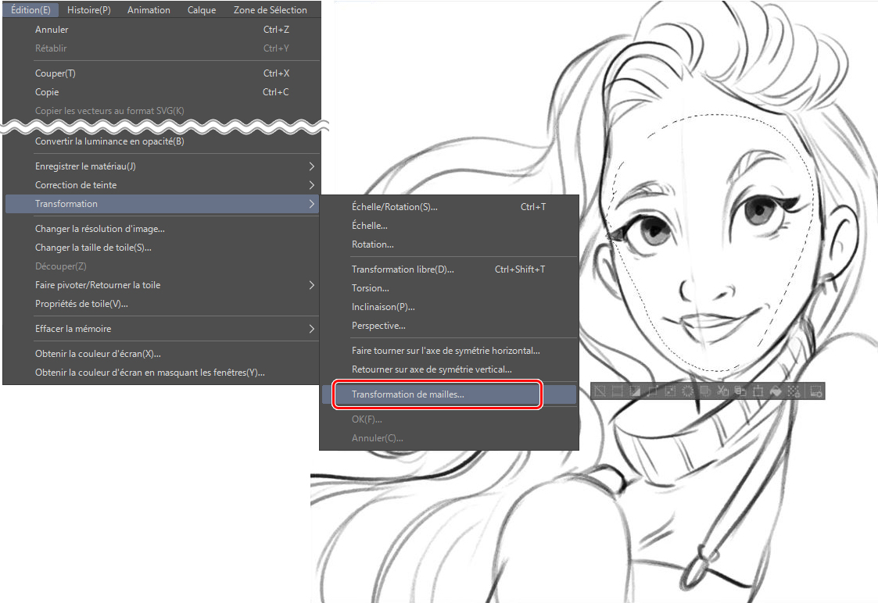Click Annuler in Édition menu
878x603 pixels.
pos(52,30)
